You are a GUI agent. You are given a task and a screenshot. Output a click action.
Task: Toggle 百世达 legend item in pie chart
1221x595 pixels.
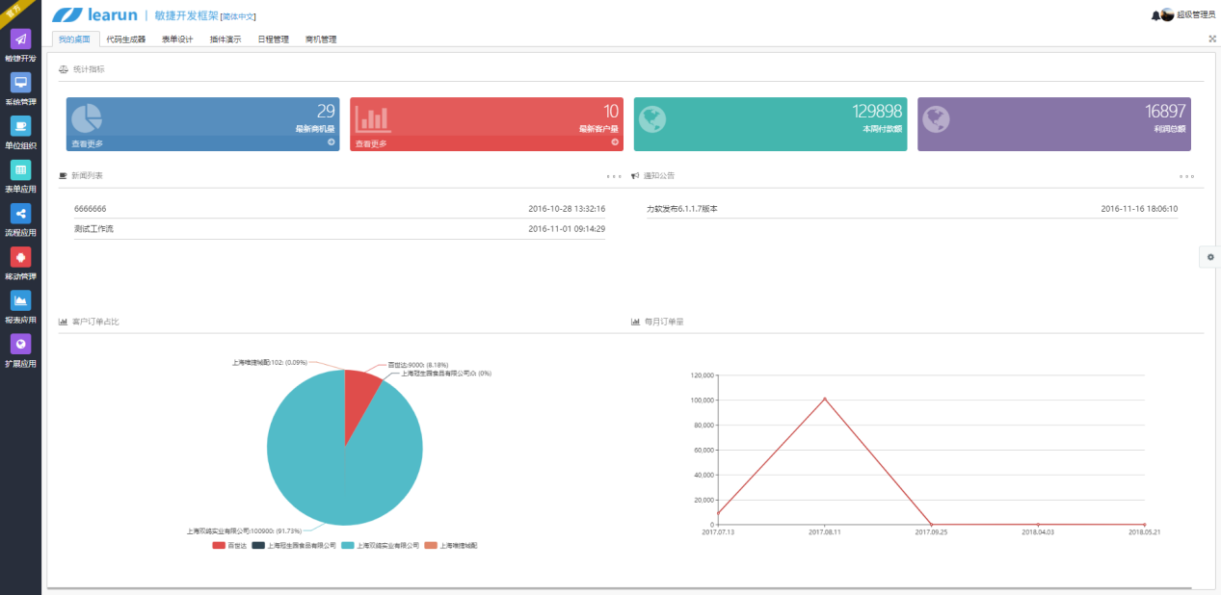229,545
